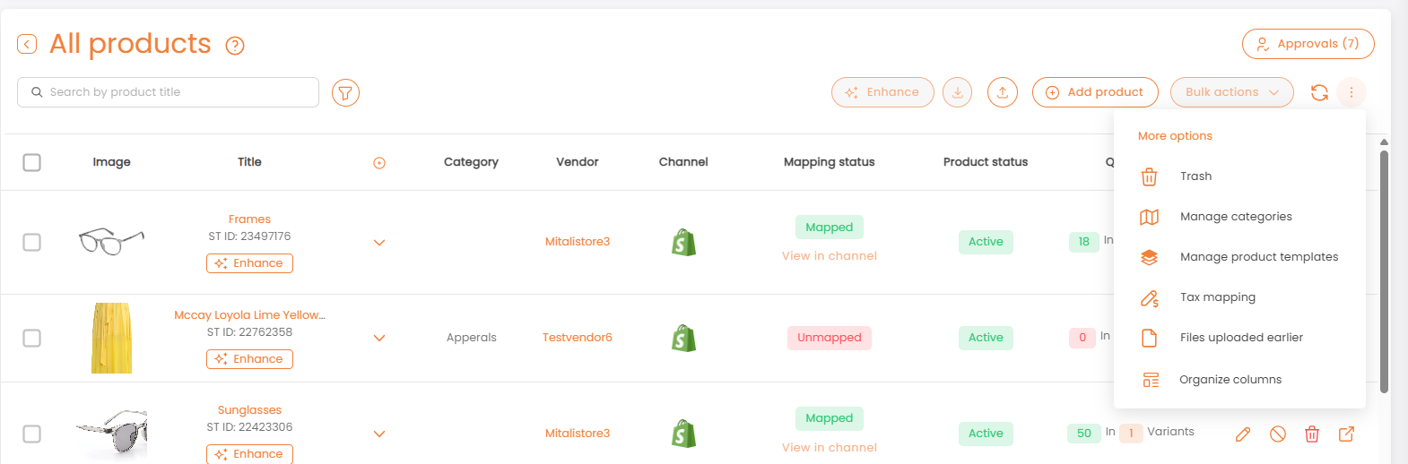Screen dimensions: 1408x464
Task: Open Mitalistore3 vendor link in Sunglasses row
Action: [x=578, y=434]
